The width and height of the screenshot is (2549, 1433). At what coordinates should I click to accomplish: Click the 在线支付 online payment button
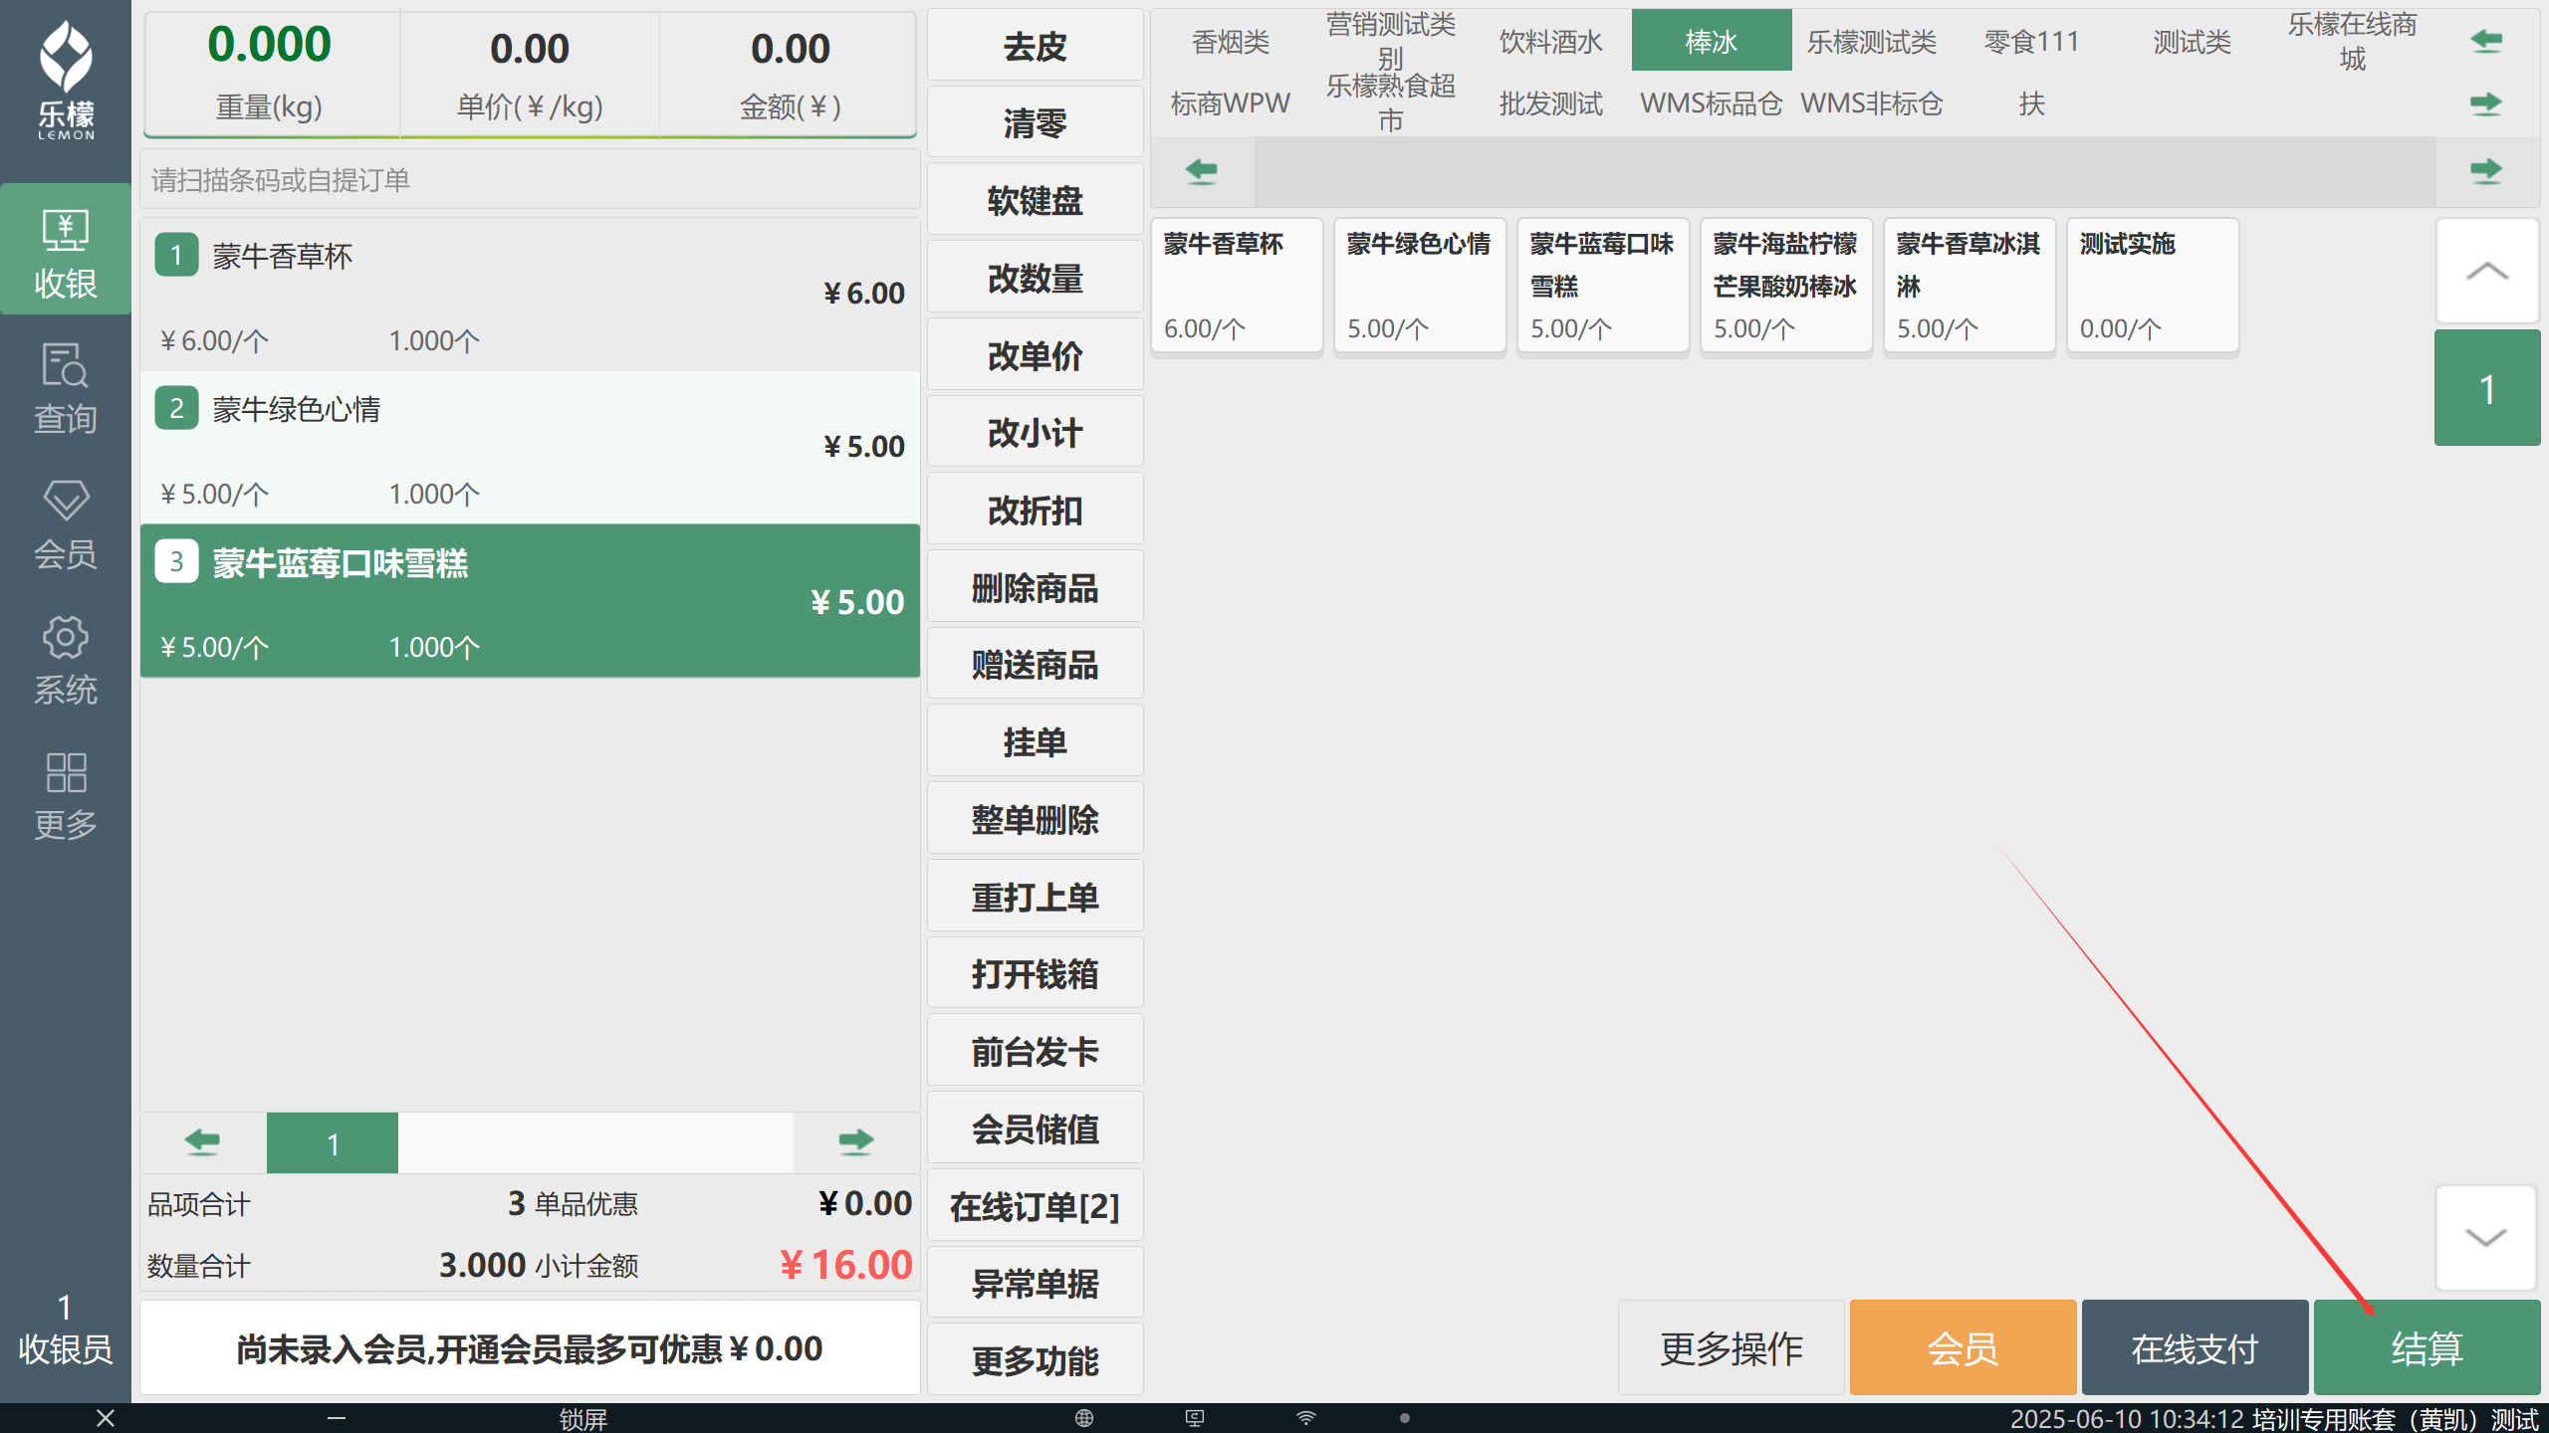[x=2195, y=1347]
